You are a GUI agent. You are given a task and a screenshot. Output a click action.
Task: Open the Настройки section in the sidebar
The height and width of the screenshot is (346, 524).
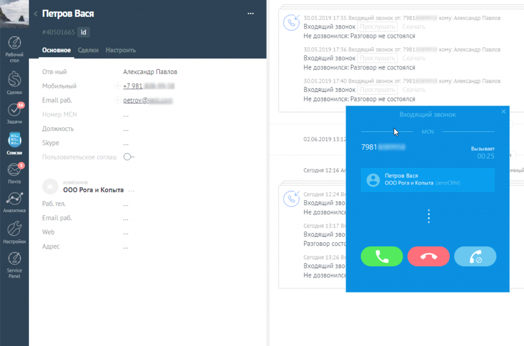click(14, 231)
